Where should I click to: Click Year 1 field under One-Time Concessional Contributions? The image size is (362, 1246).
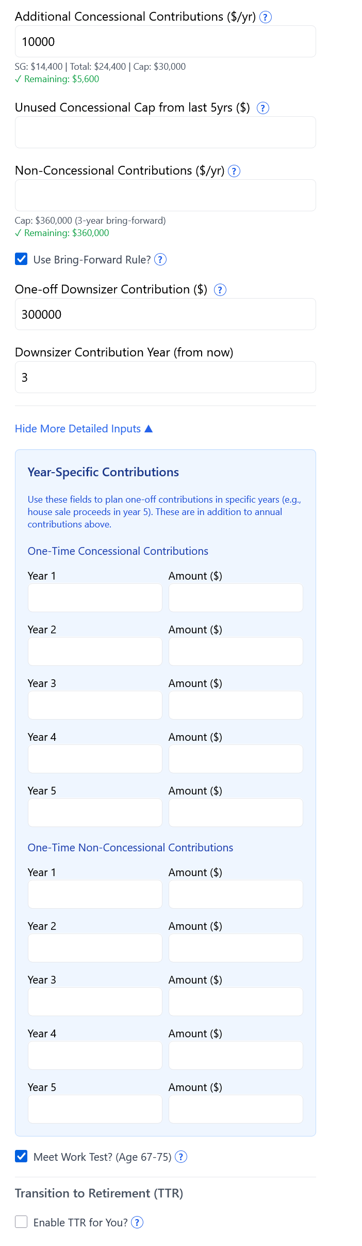pos(95,597)
